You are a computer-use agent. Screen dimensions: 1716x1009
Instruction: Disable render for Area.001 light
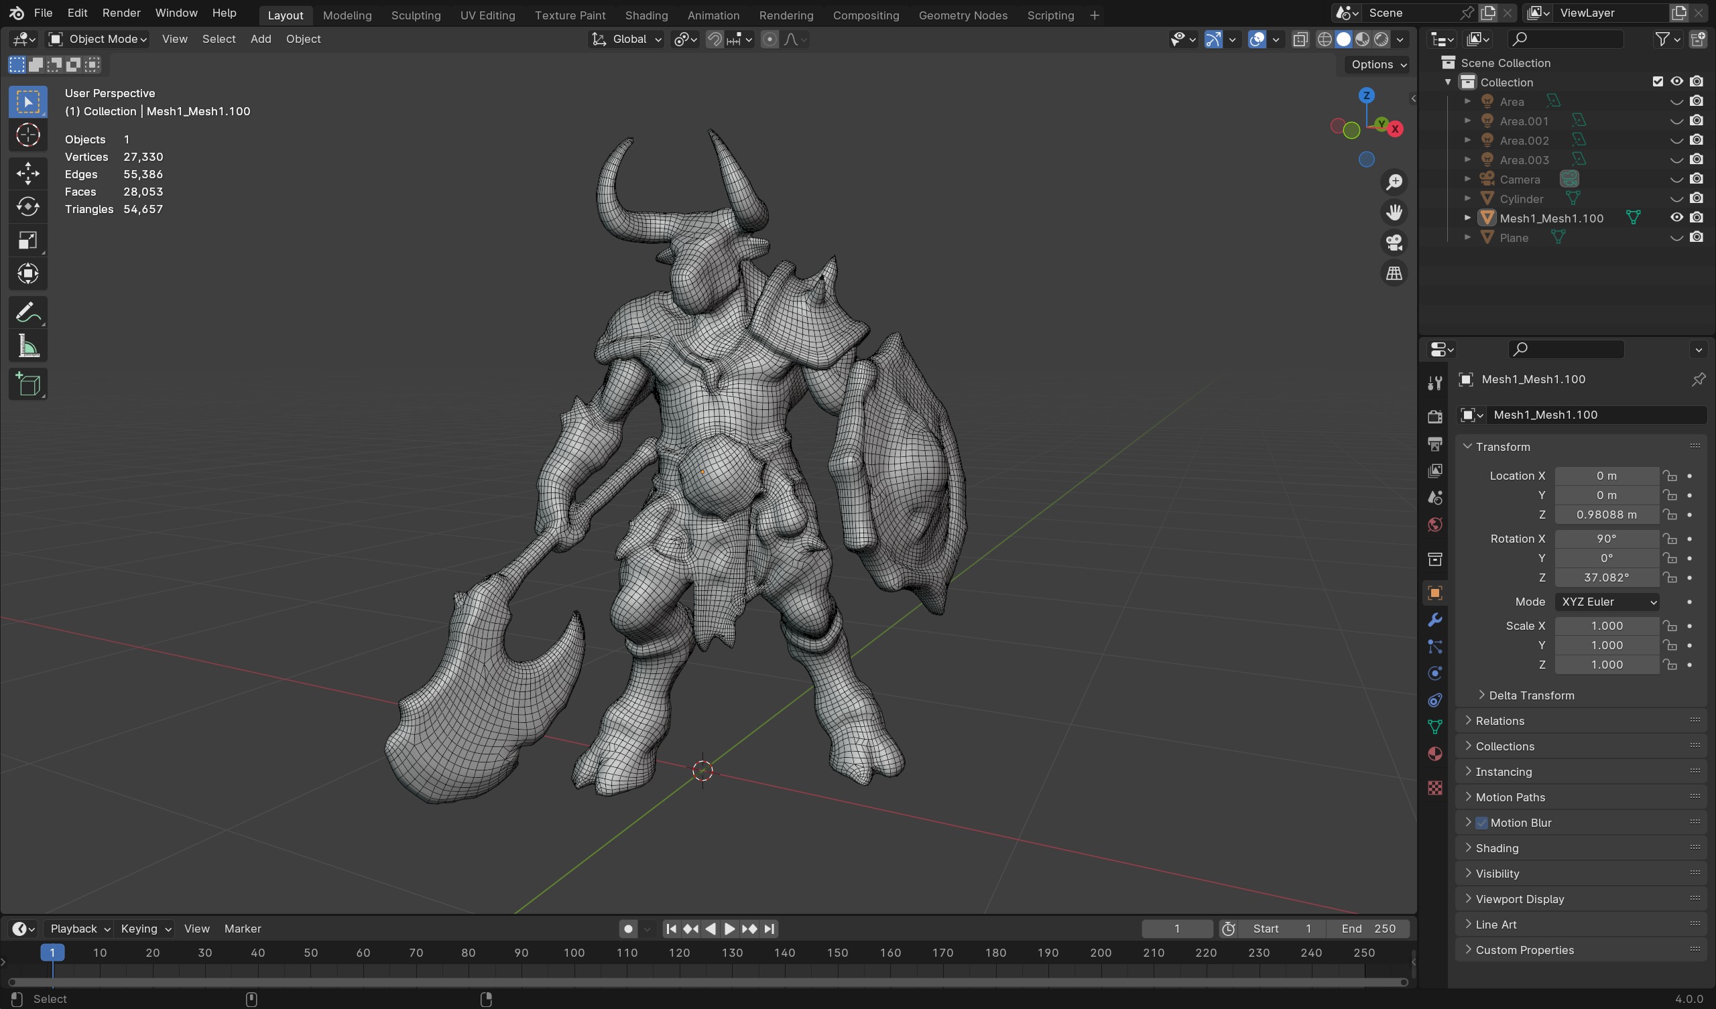[x=1697, y=121]
